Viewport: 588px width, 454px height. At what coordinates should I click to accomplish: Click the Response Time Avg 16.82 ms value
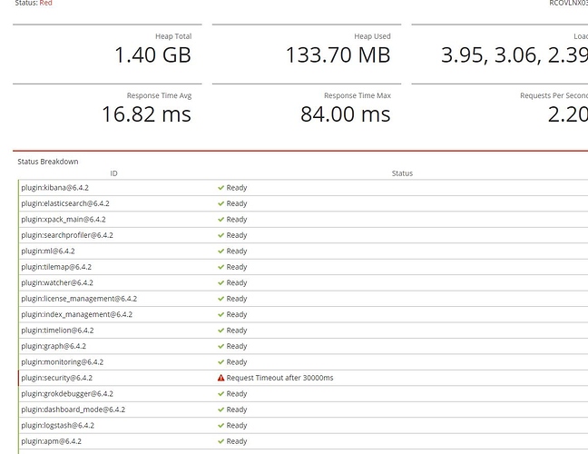[x=145, y=113]
